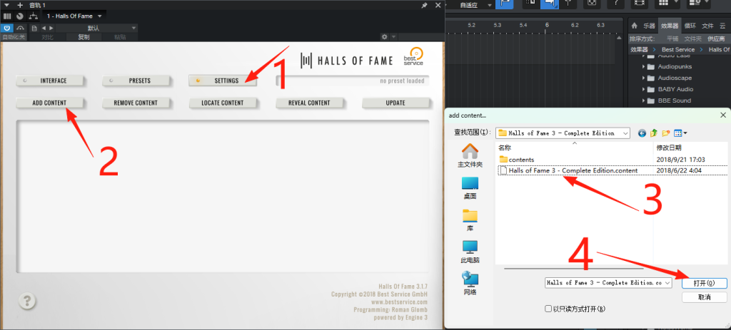Open the view menu icon in dialog
Screen dimensions: 731x330
pos(680,133)
